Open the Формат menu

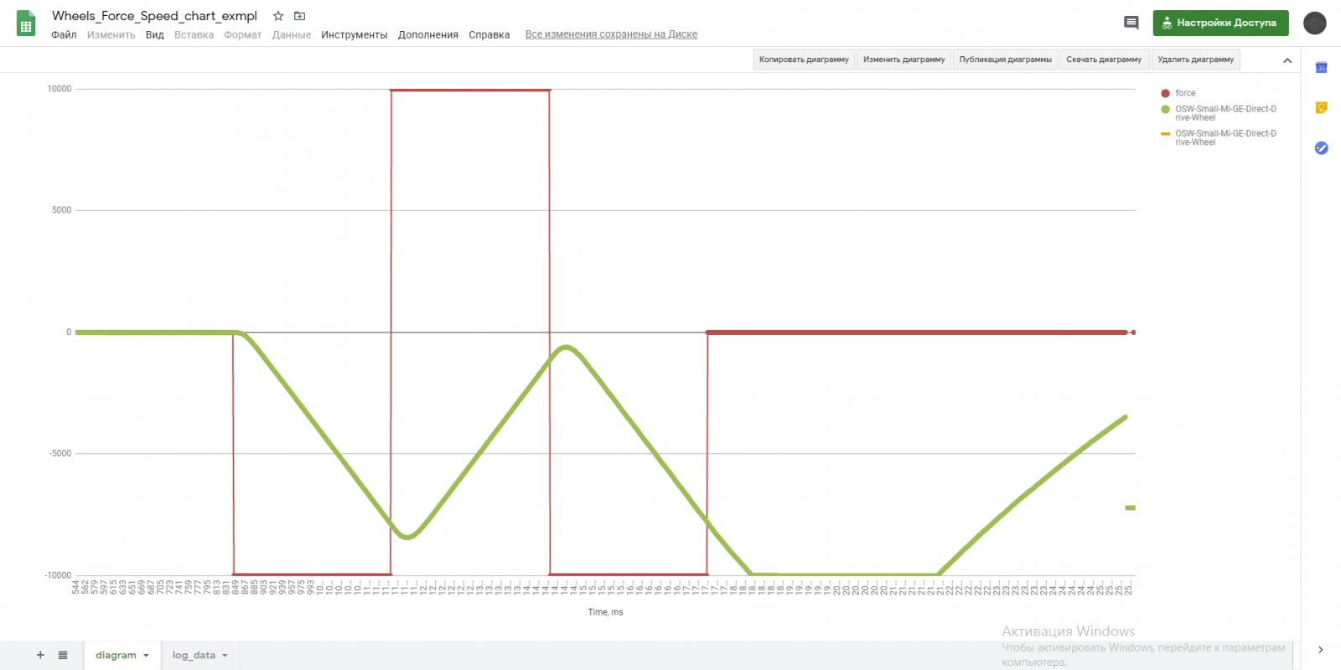(243, 35)
